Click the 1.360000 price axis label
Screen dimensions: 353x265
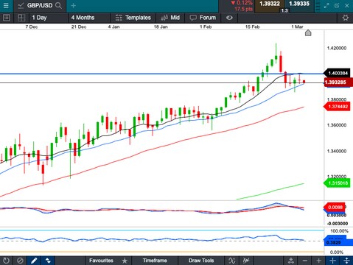(x=337, y=125)
